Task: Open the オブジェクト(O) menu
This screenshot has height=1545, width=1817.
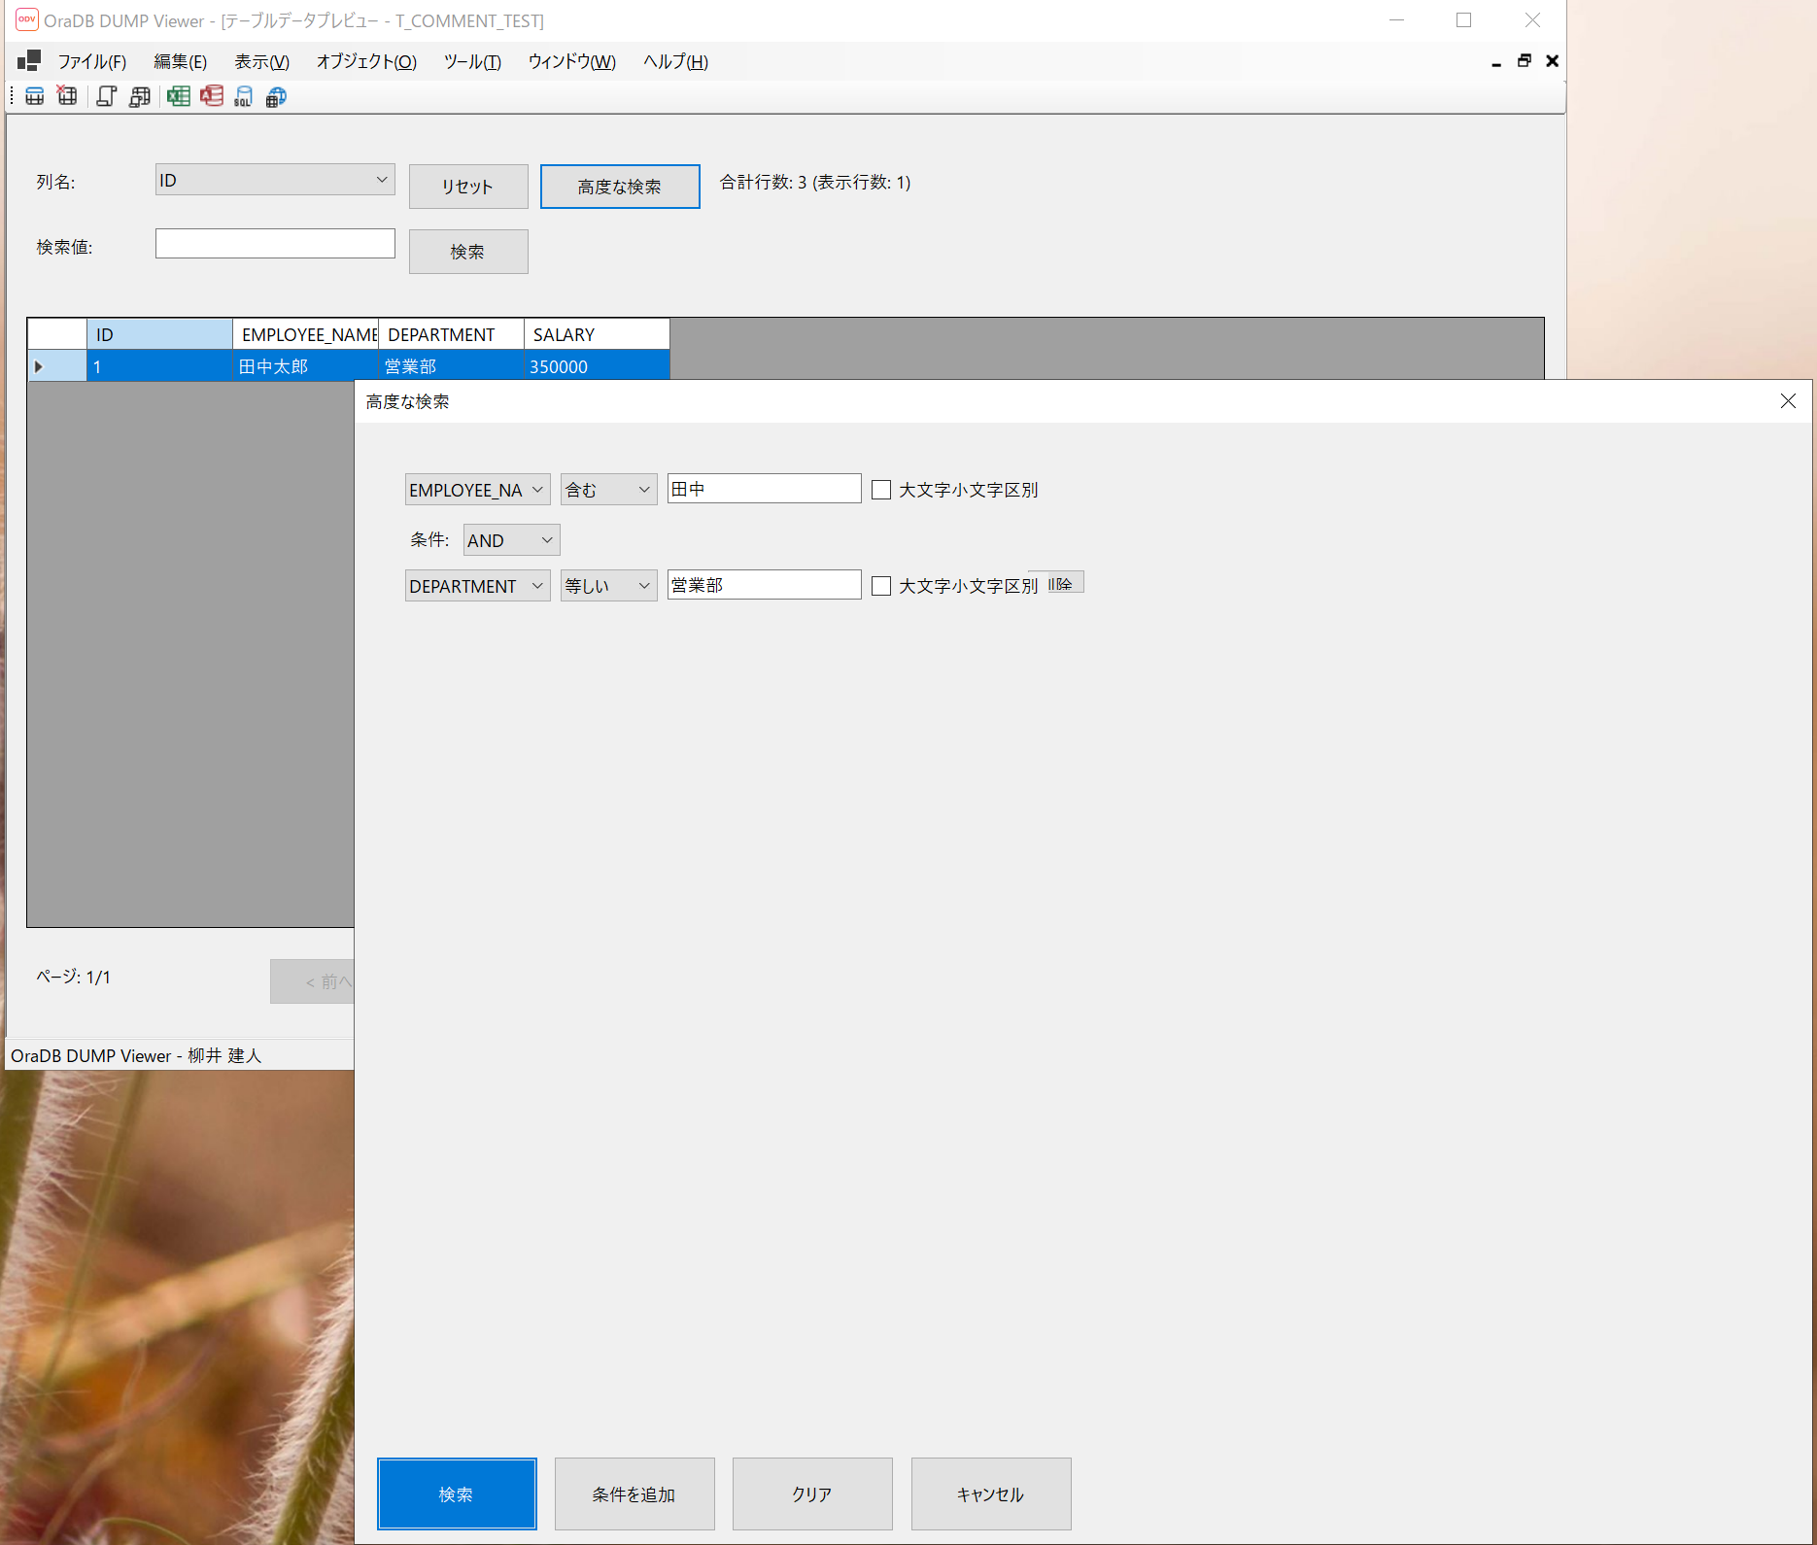Action: [x=366, y=62]
